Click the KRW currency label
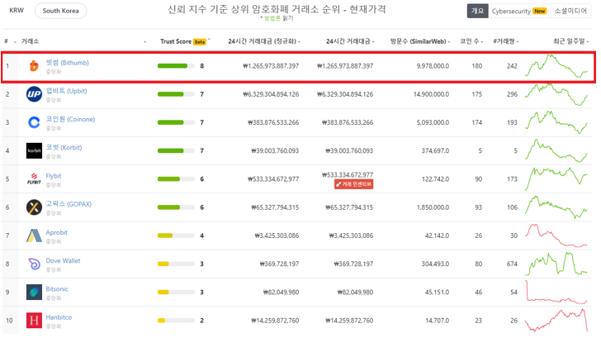This screenshot has width=601, height=338. (17, 11)
